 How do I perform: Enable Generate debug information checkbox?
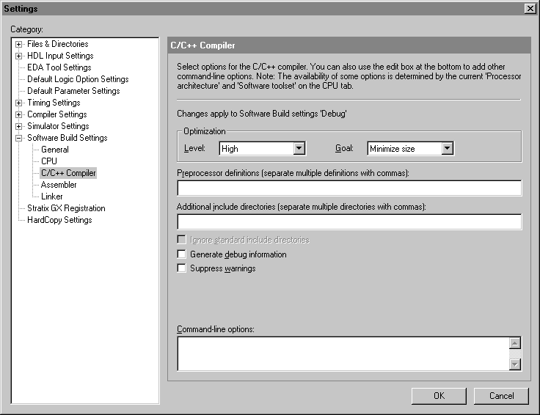(182, 254)
